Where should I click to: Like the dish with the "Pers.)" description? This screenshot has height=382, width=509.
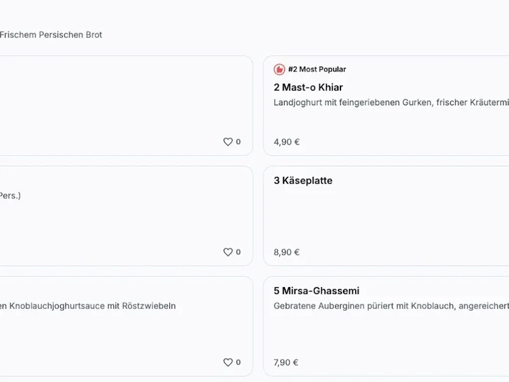click(x=228, y=252)
